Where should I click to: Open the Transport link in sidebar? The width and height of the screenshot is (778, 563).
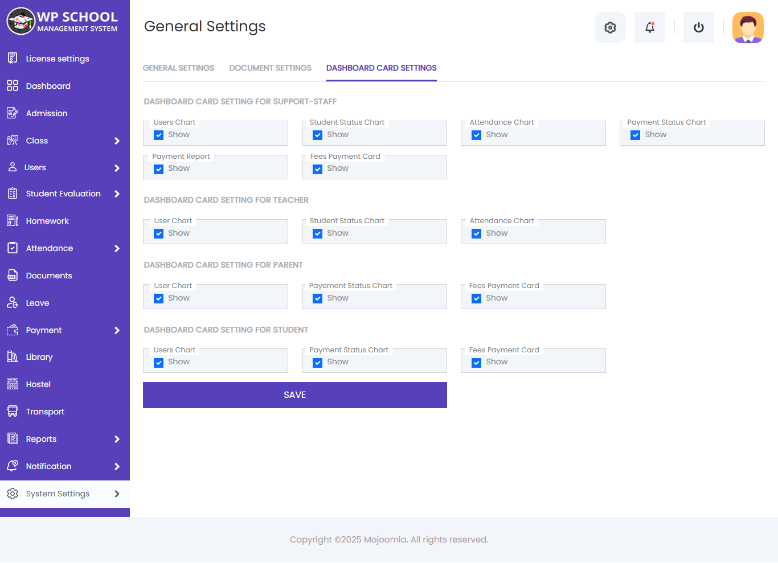pyautogui.click(x=65, y=412)
